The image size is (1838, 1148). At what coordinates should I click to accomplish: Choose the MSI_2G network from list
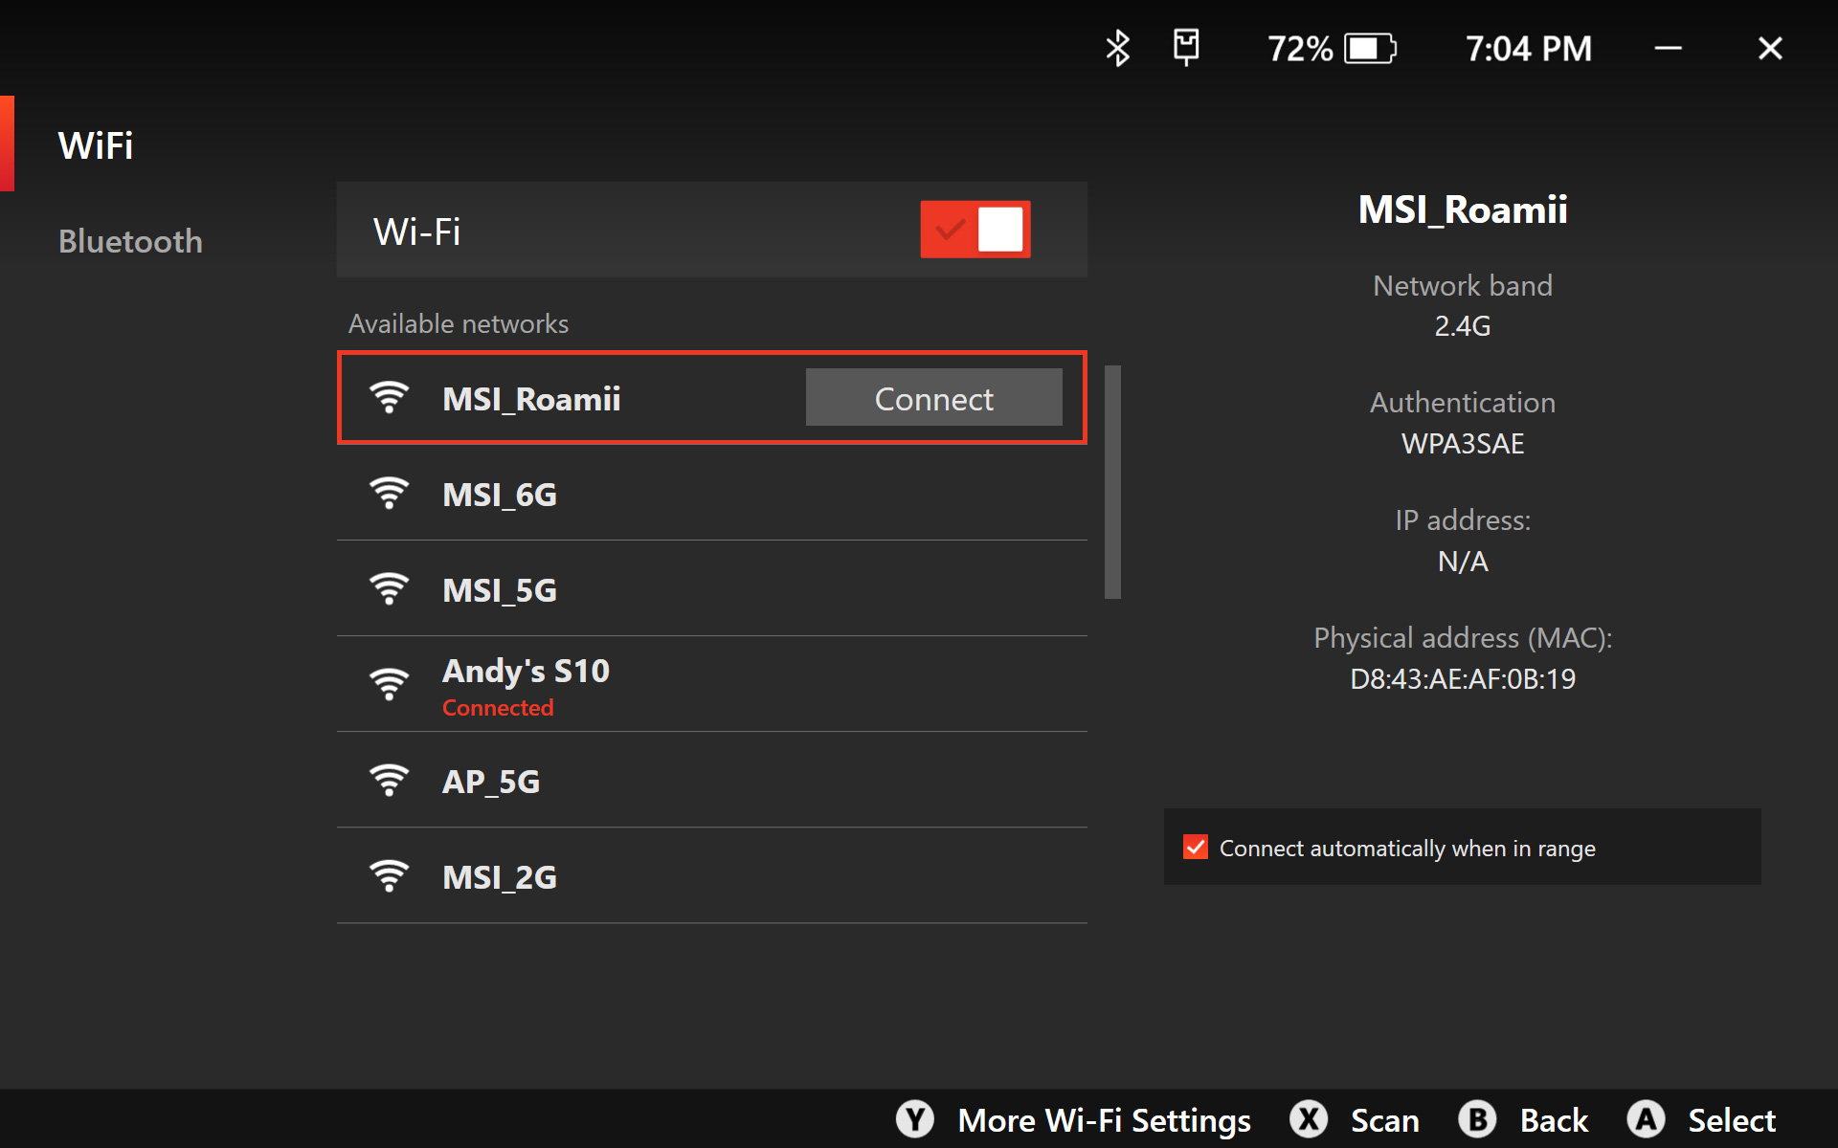[x=710, y=876]
